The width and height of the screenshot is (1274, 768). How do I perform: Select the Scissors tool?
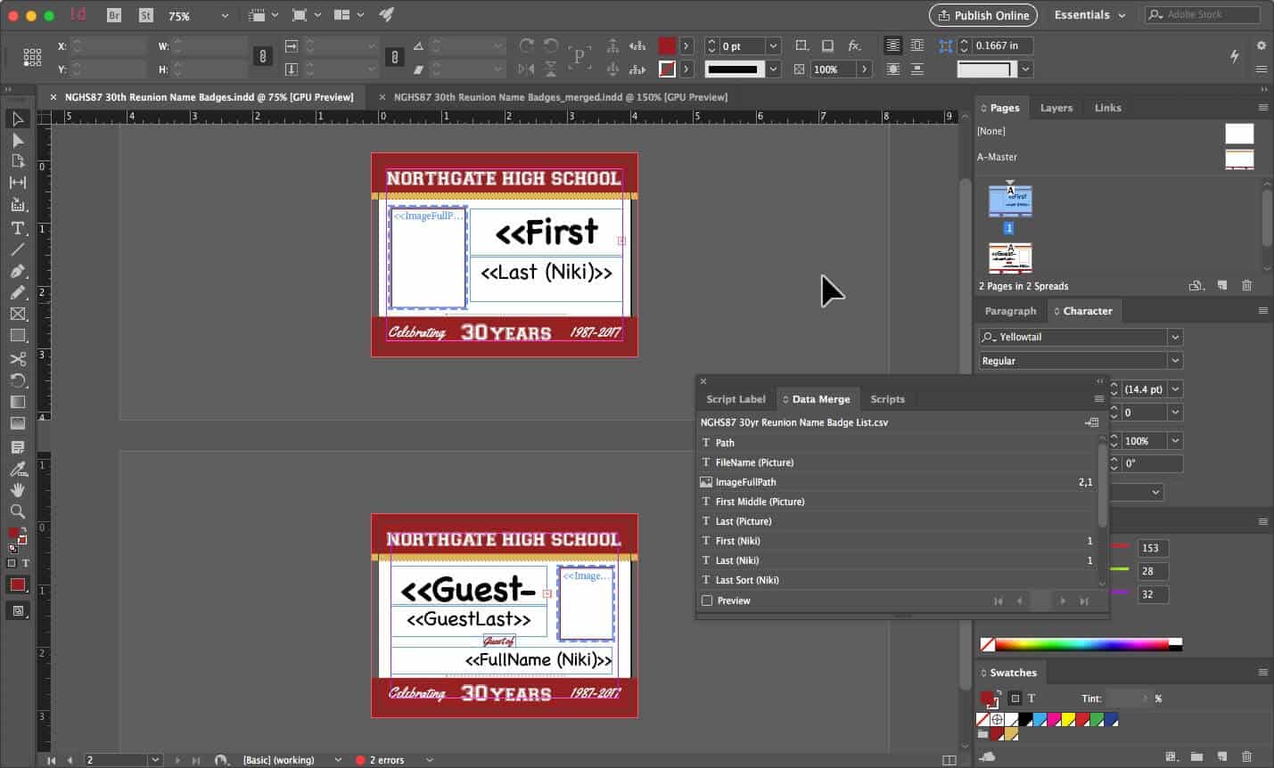pyautogui.click(x=18, y=359)
